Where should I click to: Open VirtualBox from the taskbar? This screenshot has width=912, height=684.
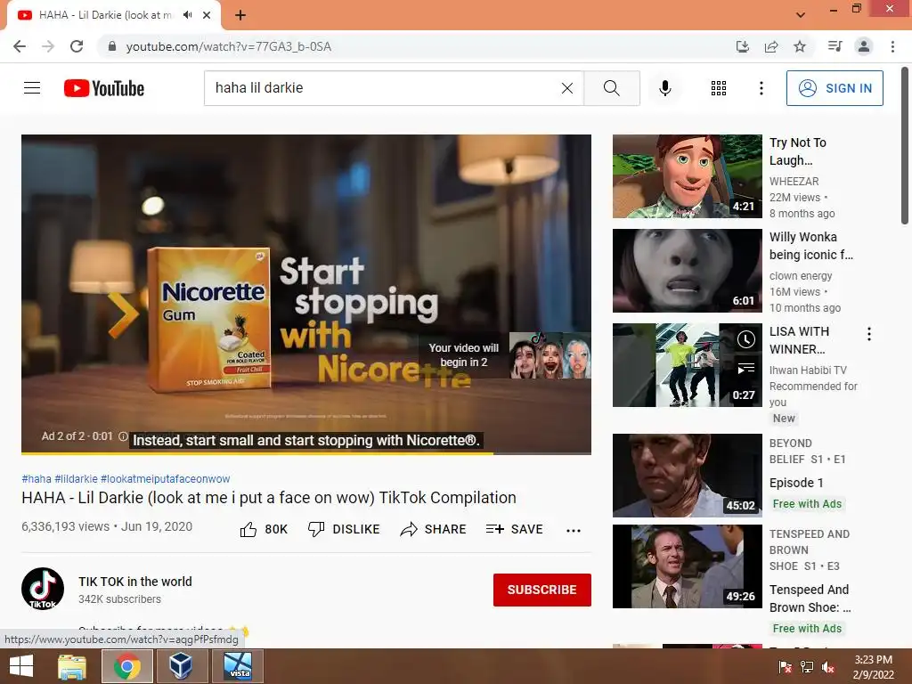pos(181,666)
